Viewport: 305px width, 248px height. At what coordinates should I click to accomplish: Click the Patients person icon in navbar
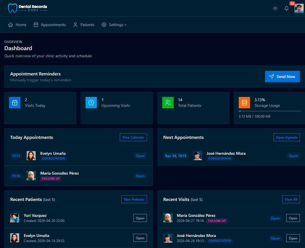pyautogui.click(x=75, y=25)
